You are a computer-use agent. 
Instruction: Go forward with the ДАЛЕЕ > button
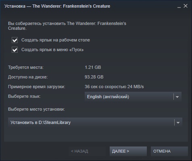[128, 151]
